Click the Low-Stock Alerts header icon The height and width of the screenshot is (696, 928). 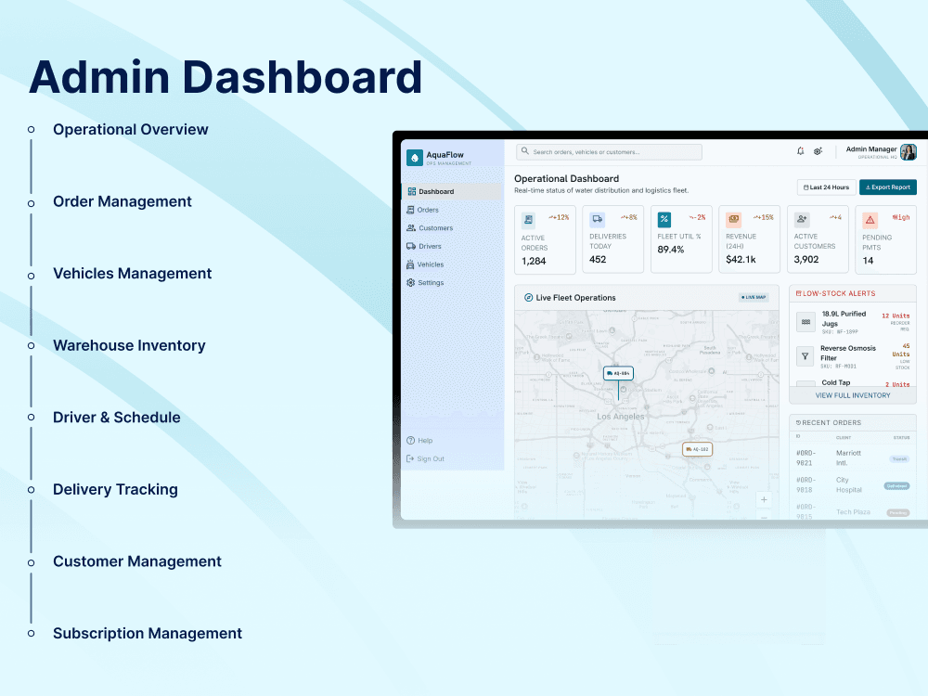[798, 293]
